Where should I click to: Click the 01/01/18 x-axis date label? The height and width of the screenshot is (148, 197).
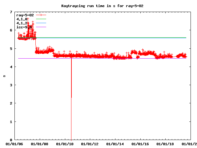[166, 144]
